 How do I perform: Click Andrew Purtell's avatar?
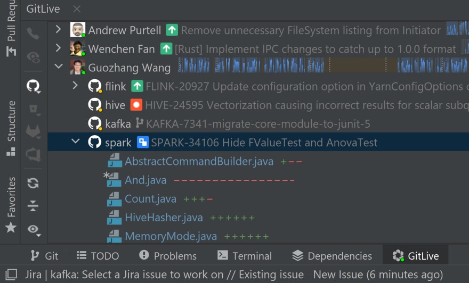[x=78, y=30]
